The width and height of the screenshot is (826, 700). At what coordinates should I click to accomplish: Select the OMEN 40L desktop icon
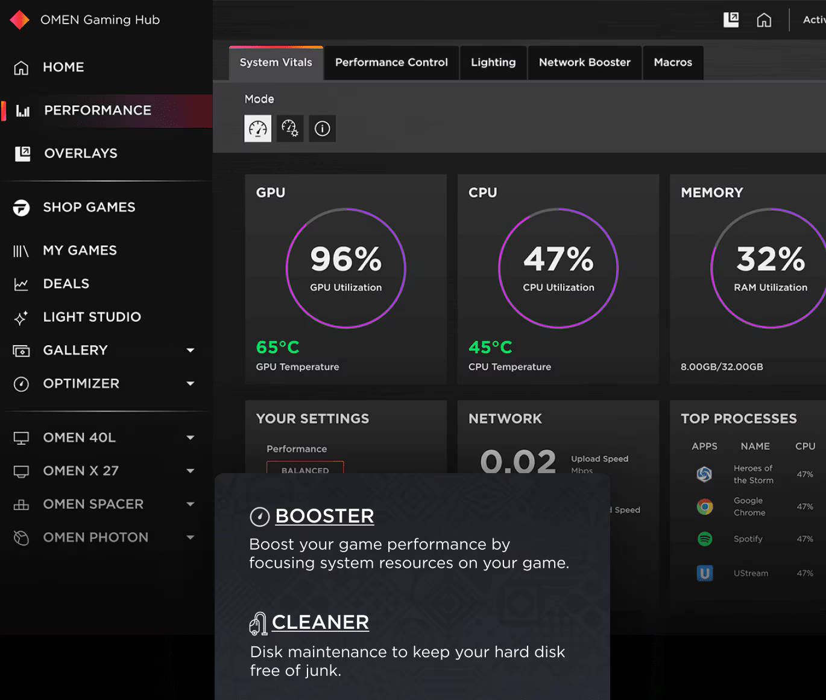pos(21,438)
